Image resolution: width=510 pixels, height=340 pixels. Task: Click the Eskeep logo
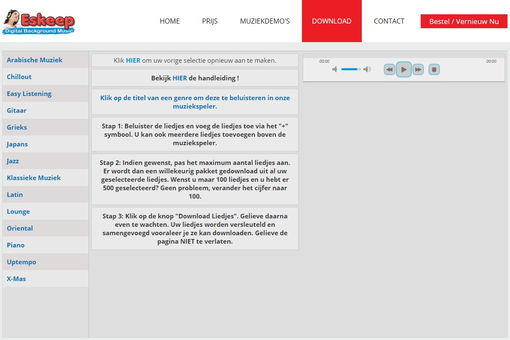coord(39,22)
